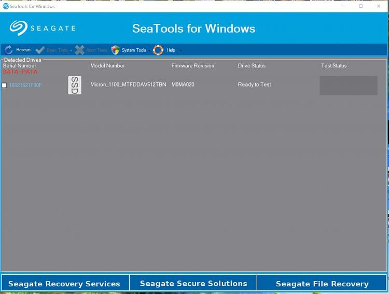
Task: Click the Model Number column header
Action: (107, 66)
